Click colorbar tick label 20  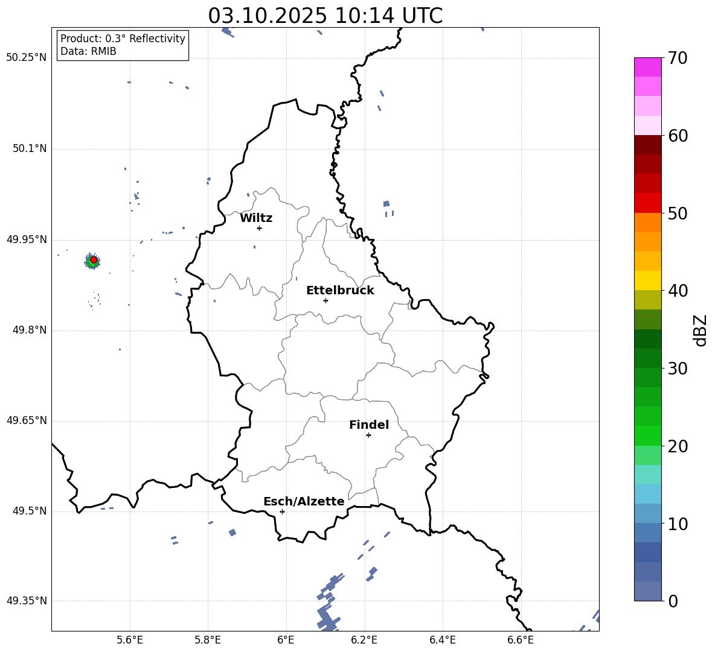coord(678,446)
